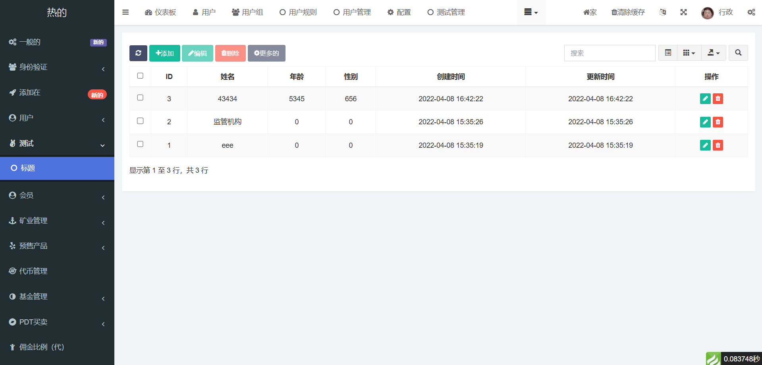This screenshot has width=762, height=365.
Task: Enter fullscreen using the expand icon
Action: (683, 12)
